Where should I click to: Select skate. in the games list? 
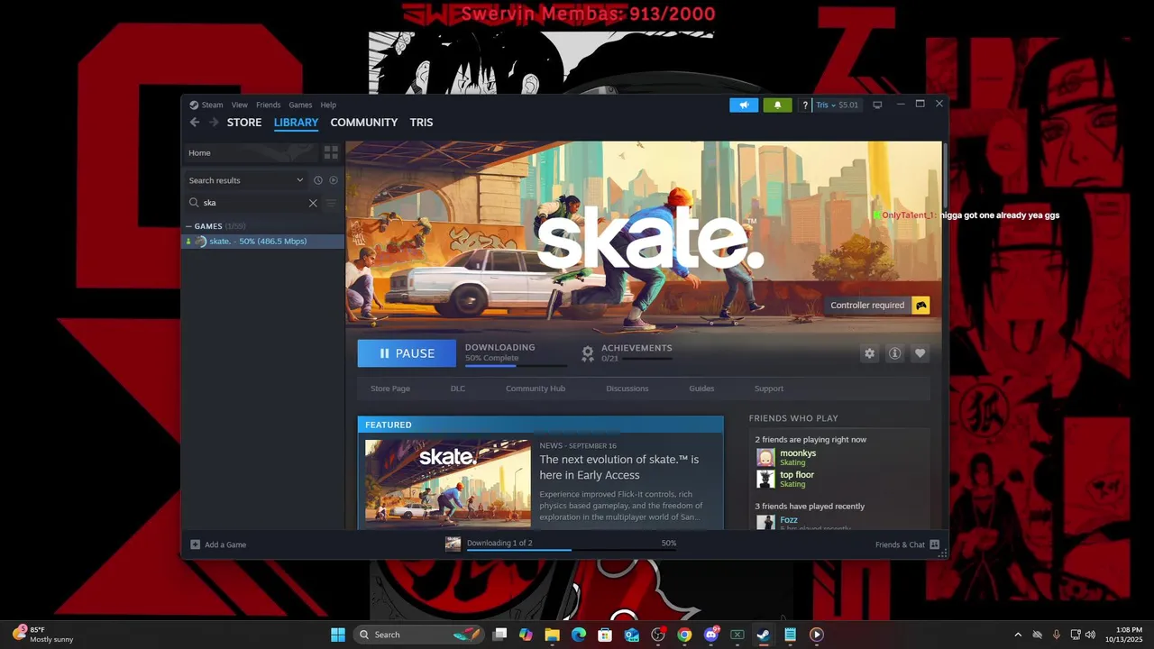pyautogui.click(x=262, y=242)
